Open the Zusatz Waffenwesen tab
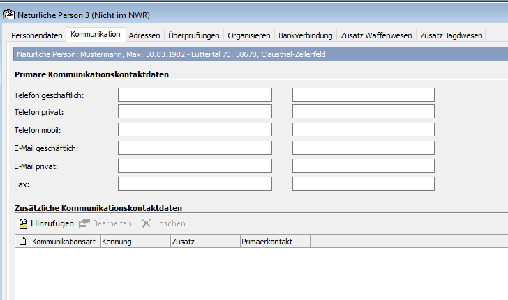 tap(376, 35)
